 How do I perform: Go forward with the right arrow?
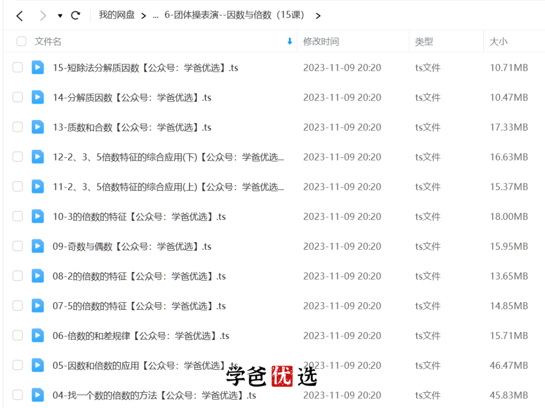[43, 15]
